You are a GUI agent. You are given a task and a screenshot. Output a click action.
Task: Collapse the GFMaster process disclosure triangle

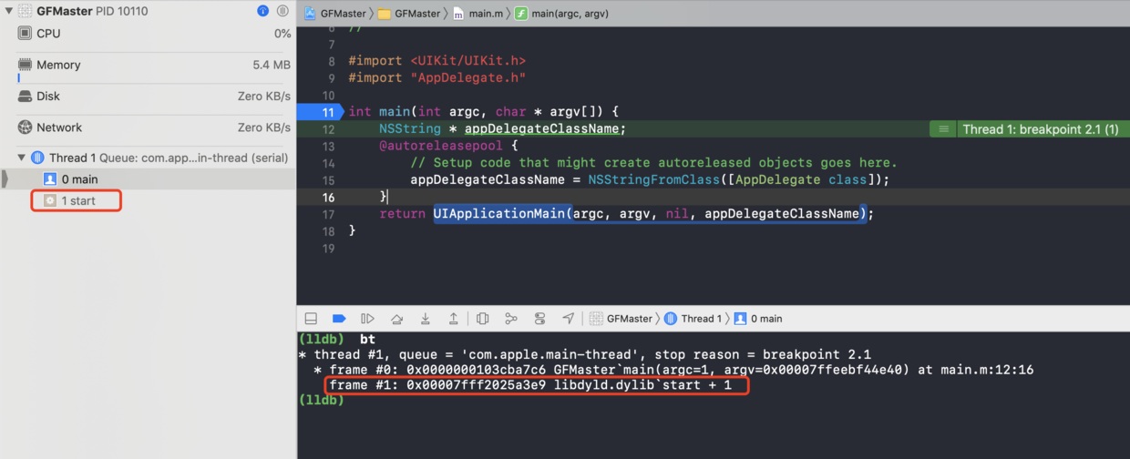(9, 11)
